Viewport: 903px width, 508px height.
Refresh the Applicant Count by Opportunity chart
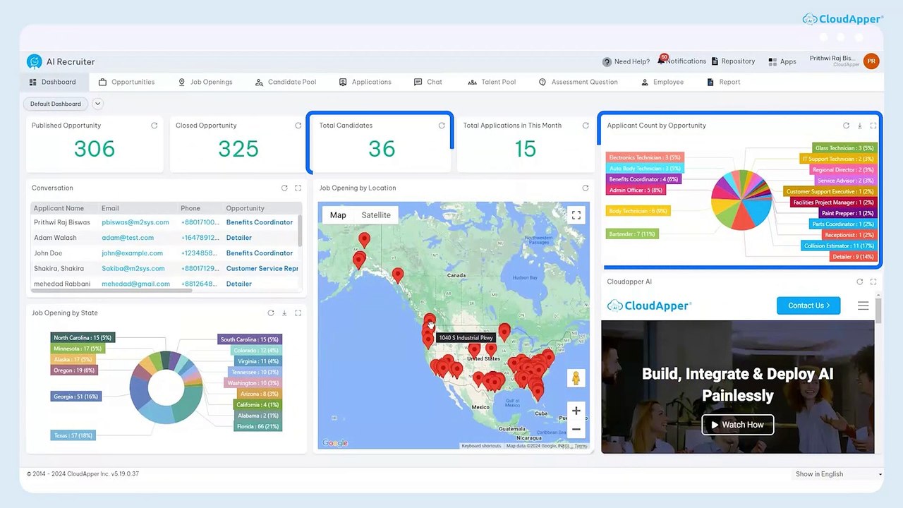point(846,126)
